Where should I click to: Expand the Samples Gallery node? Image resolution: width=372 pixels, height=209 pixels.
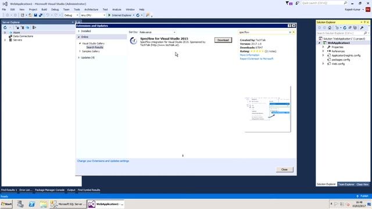(x=80, y=51)
